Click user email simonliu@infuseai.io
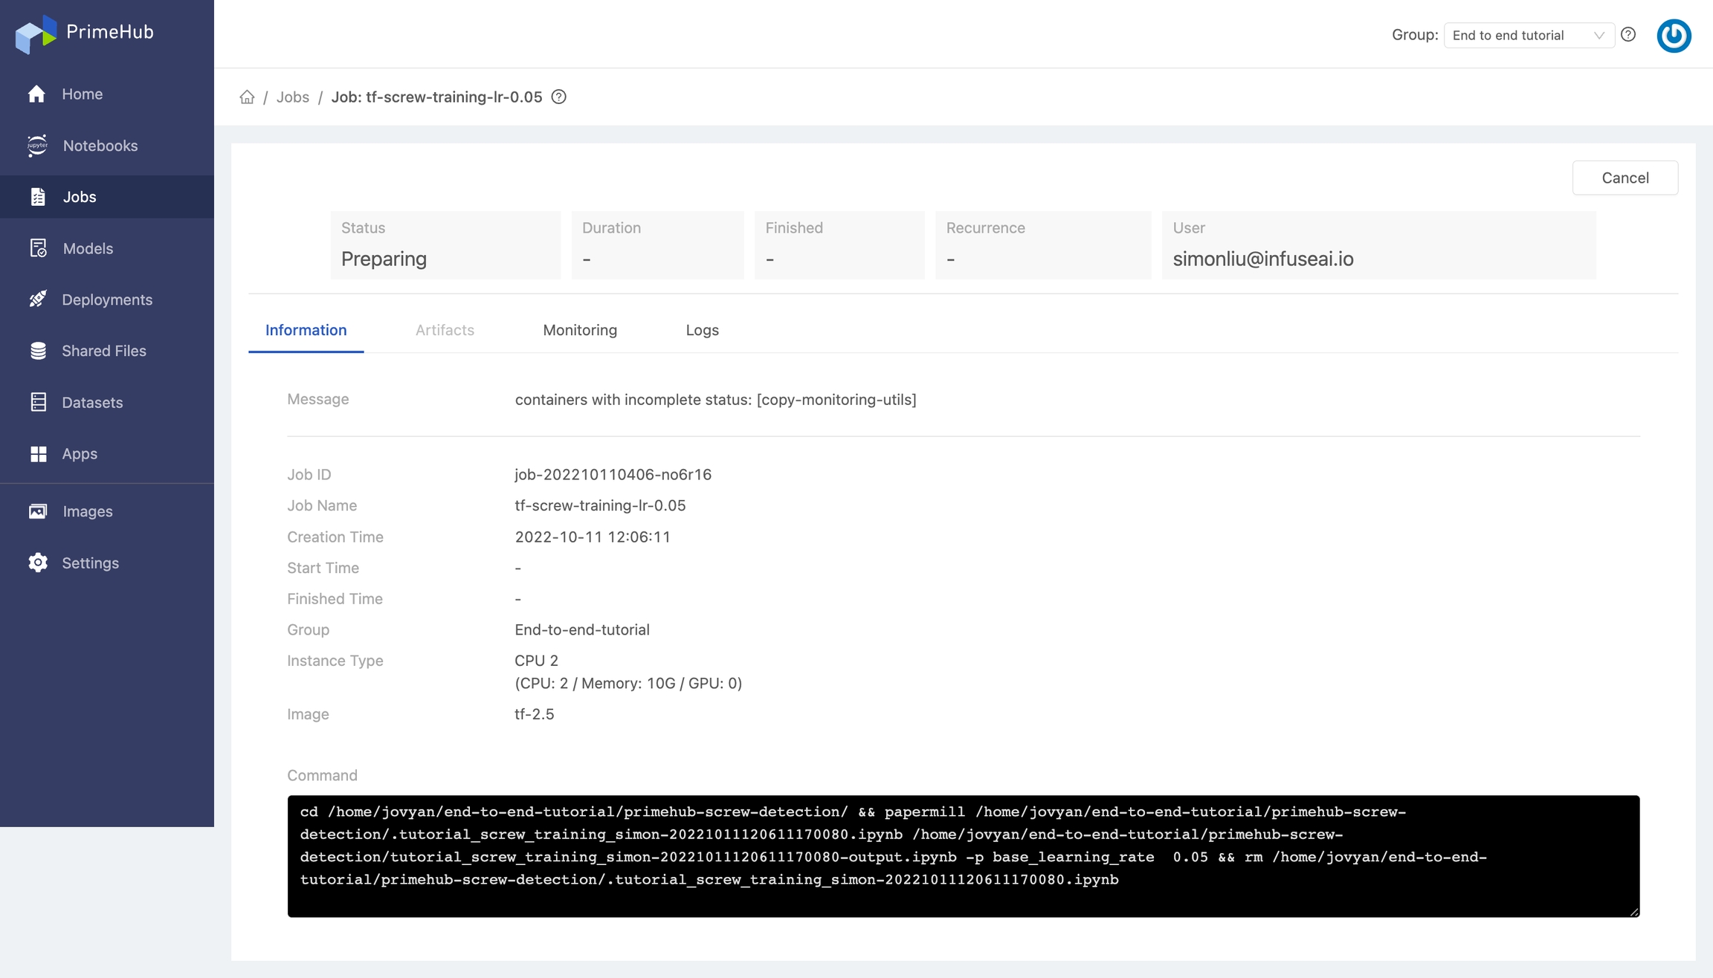 1263,259
